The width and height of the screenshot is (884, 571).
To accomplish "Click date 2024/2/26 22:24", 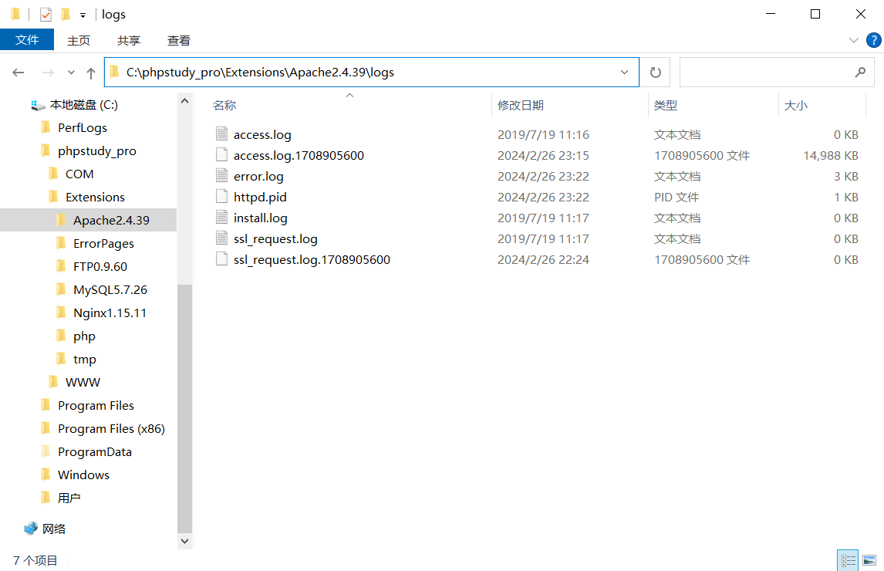I will 543,259.
